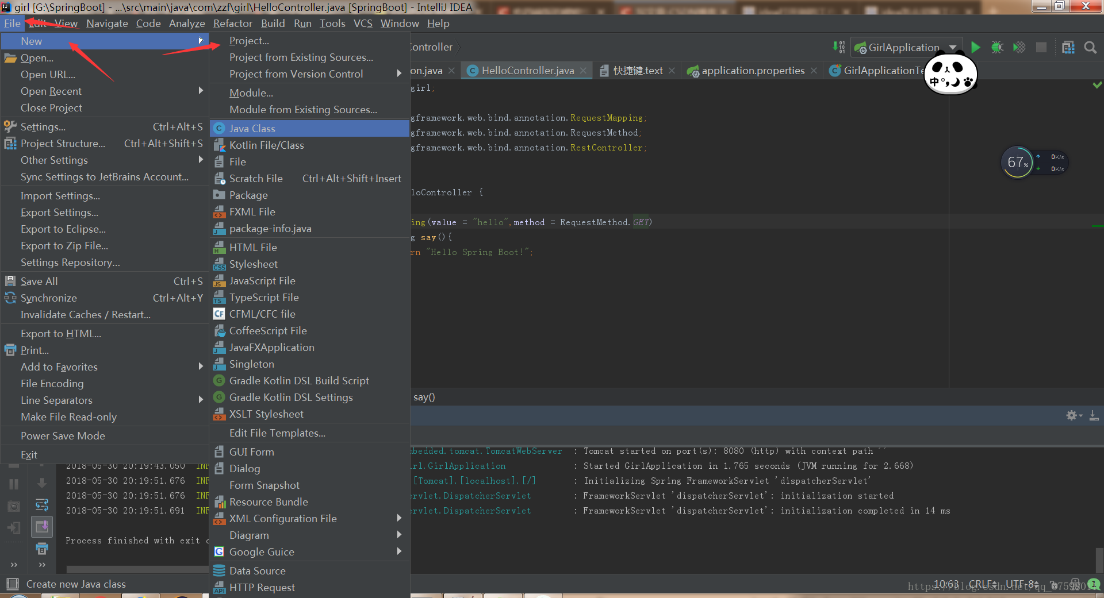This screenshot has height=598, width=1104.
Task: Select Gradle Kotlin DSL Build Script
Action: (309, 381)
